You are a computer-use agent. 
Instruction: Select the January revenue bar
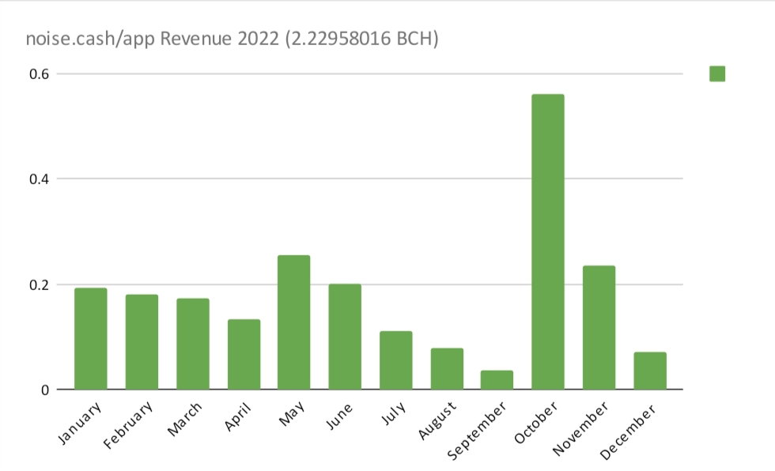coord(90,338)
